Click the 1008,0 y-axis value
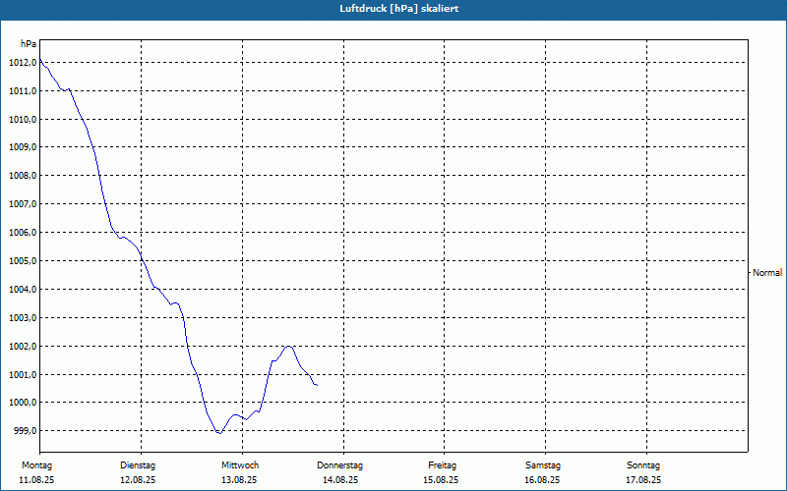The width and height of the screenshot is (787, 491). [23, 177]
